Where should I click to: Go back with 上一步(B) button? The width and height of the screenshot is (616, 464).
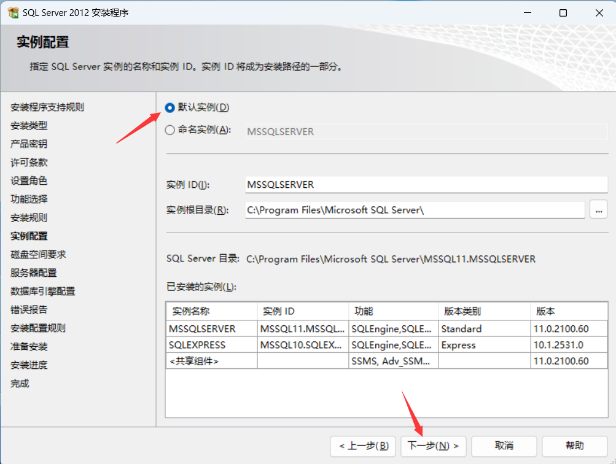coord(363,446)
